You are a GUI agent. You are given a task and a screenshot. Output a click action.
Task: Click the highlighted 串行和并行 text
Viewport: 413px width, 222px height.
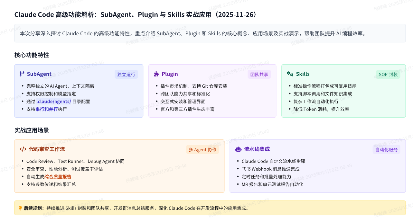click(x=47, y=109)
